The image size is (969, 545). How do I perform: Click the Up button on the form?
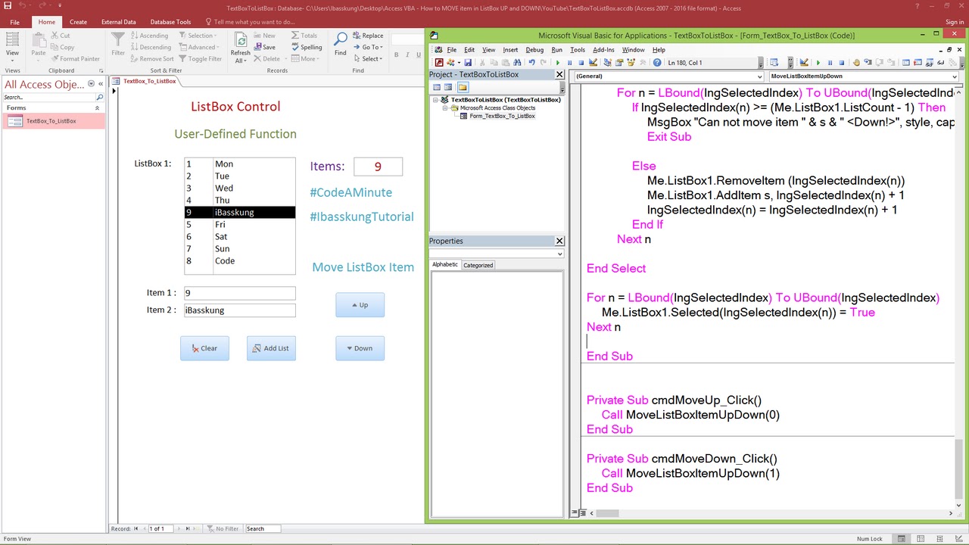coord(360,305)
